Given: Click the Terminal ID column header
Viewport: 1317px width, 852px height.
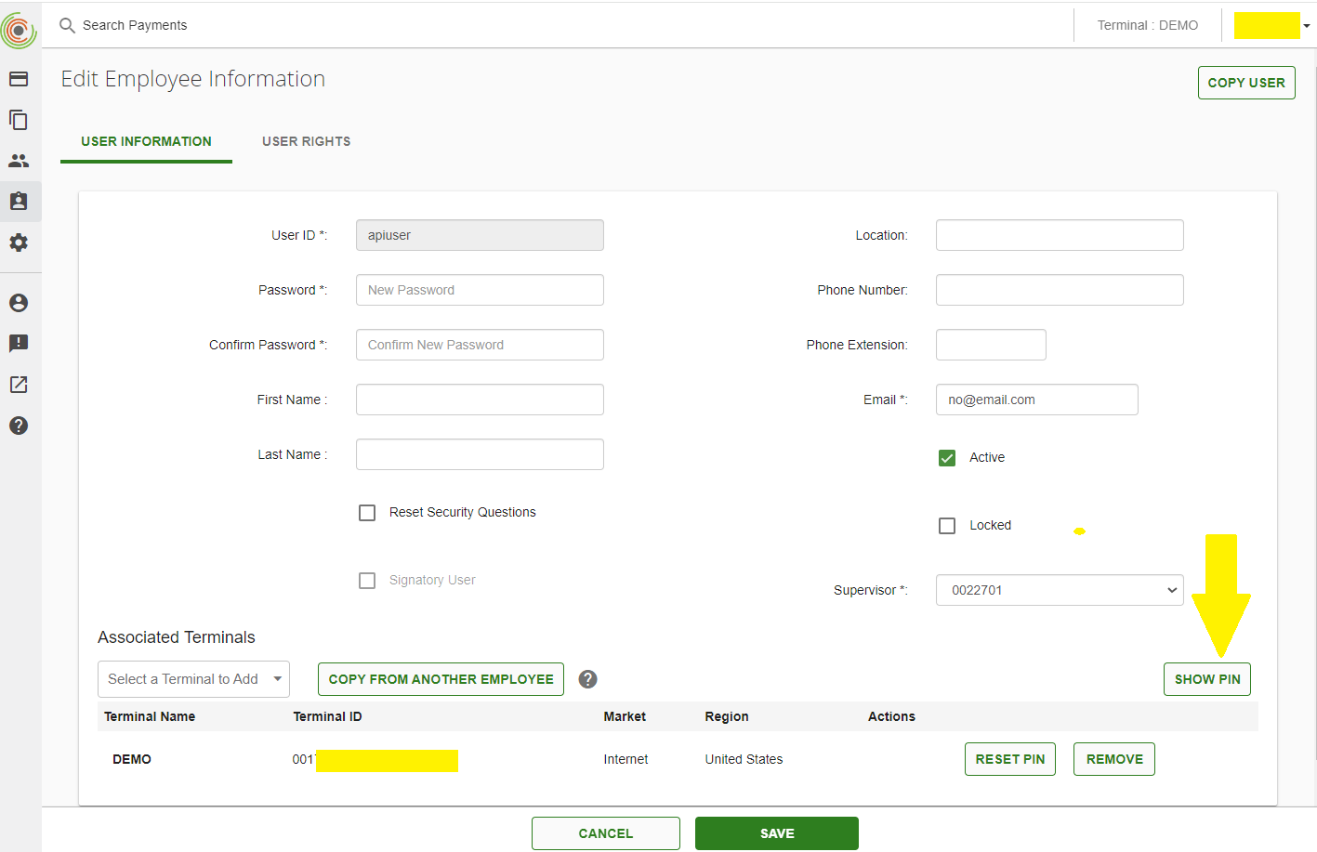Looking at the screenshot, I should (x=327, y=716).
